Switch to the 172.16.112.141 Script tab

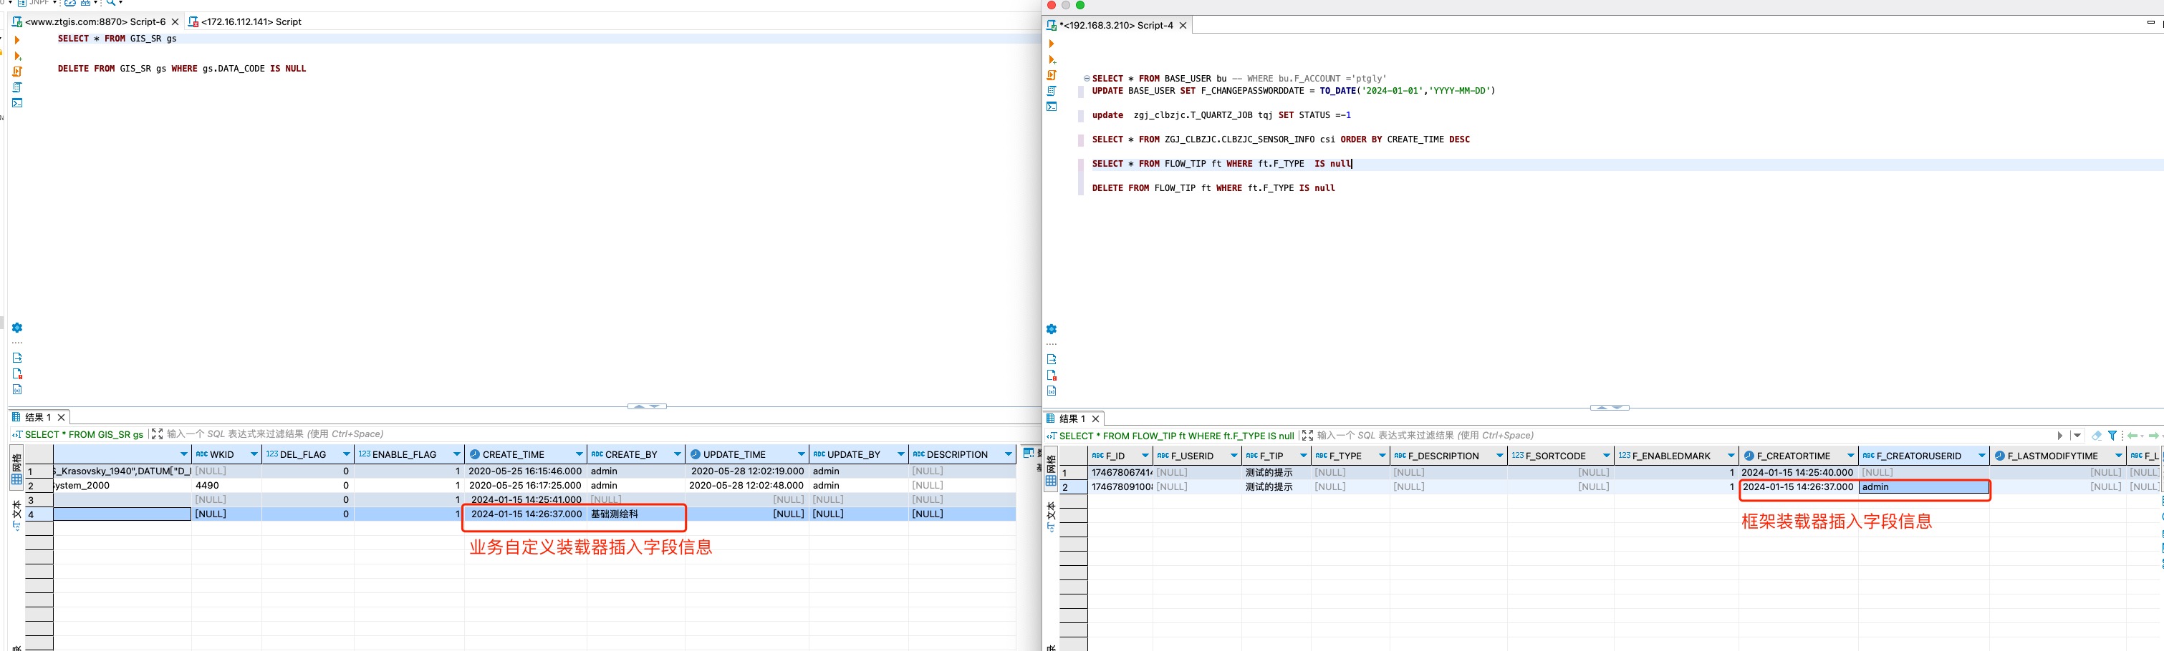pyautogui.click(x=250, y=21)
